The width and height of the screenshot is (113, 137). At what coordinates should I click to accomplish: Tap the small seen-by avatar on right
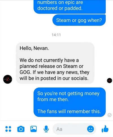coord(109,81)
